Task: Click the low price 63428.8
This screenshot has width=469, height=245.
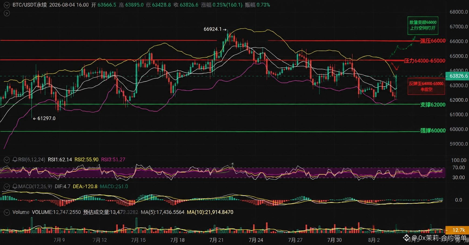Action: (161, 5)
